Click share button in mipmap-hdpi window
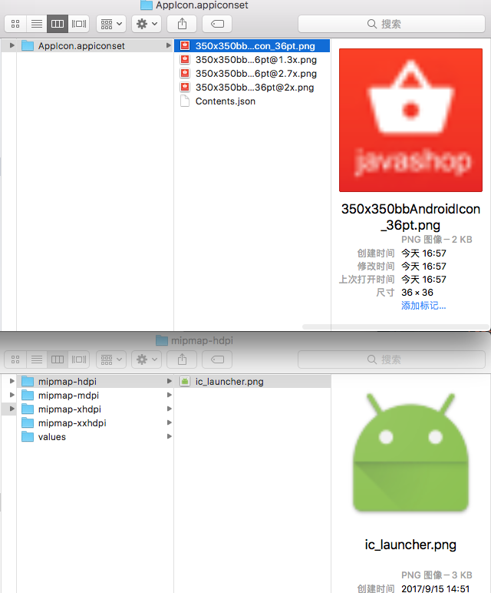 click(x=182, y=359)
